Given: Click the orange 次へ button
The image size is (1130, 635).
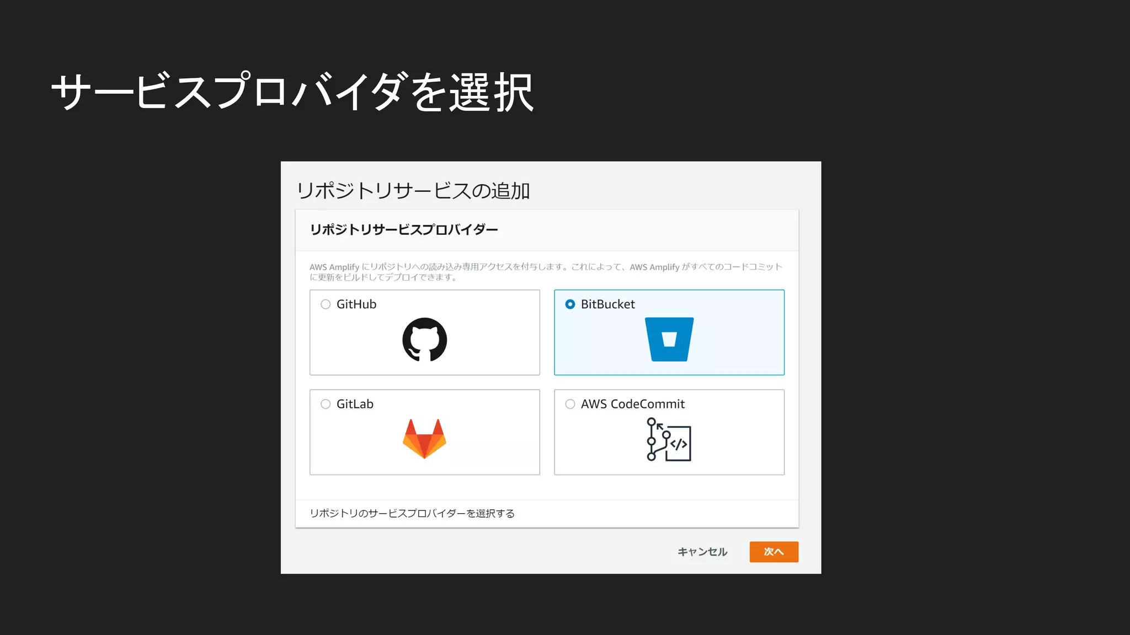Looking at the screenshot, I should tap(774, 552).
